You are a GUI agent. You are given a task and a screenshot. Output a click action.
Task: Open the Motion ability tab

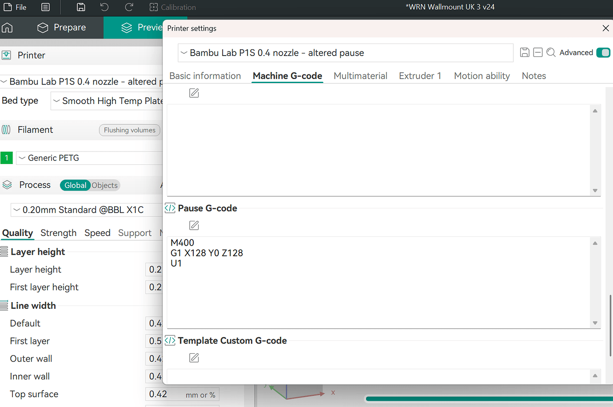482,76
